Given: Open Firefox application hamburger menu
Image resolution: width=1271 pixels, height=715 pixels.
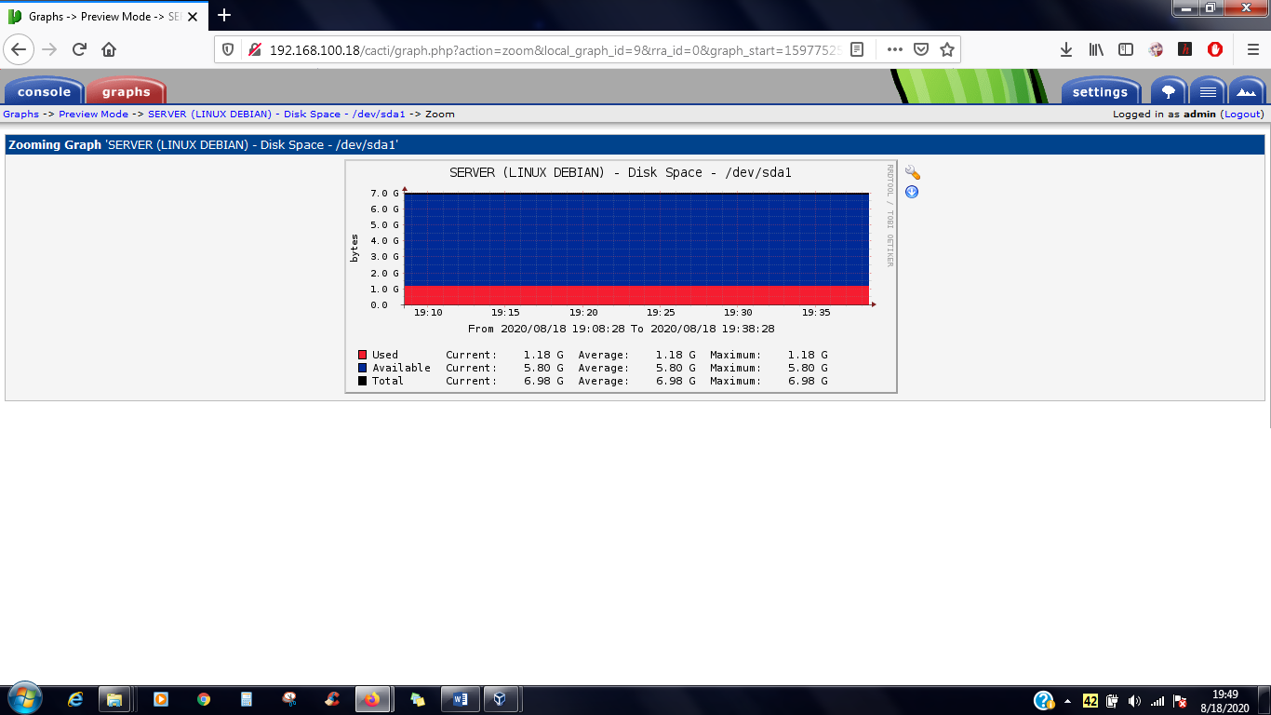Looking at the screenshot, I should (x=1252, y=49).
